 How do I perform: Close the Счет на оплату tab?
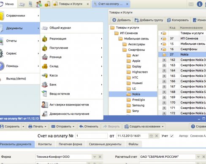(x=127, y=4)
